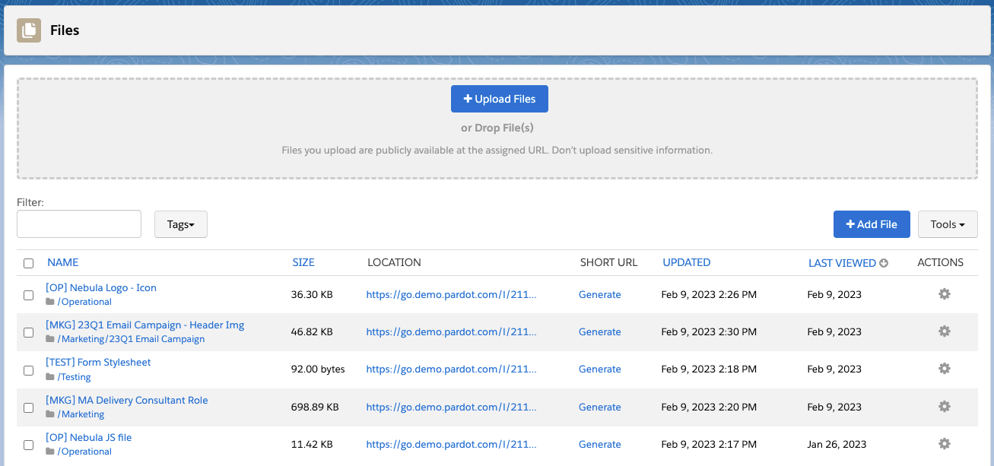Toggle the select-all checkbox in table header
994x466 pixels.
(28, 263)
